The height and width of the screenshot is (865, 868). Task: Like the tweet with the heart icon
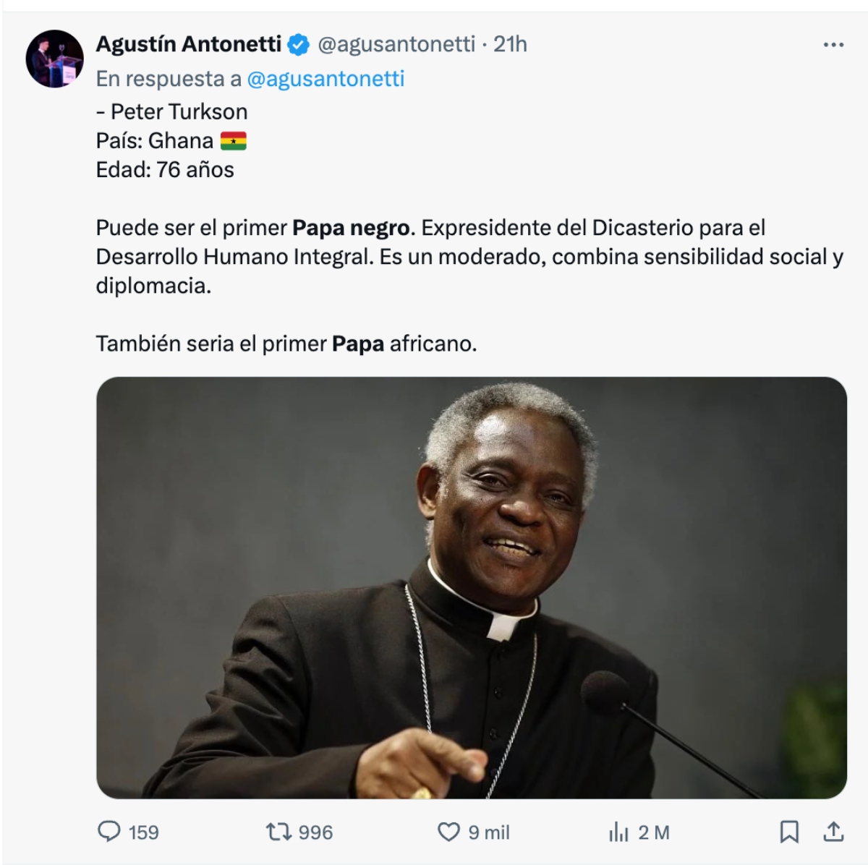click(x=448, y=832)
